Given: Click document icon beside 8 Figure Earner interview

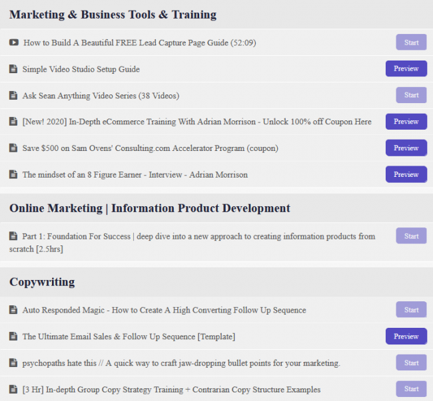Looking at the screenshot, I should [x=13, y=175].
